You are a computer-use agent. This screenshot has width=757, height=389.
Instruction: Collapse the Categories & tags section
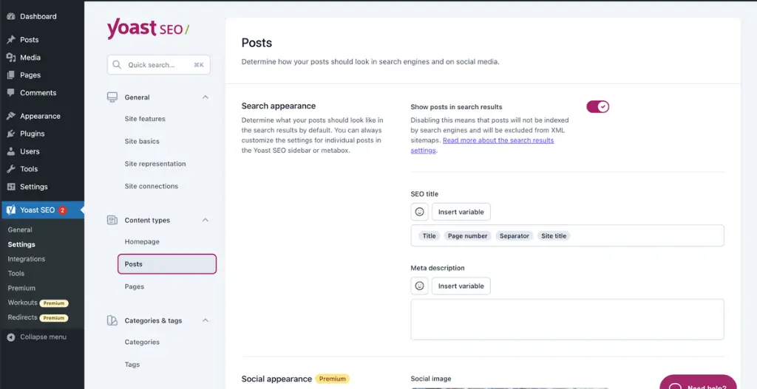tap(206, 320)
